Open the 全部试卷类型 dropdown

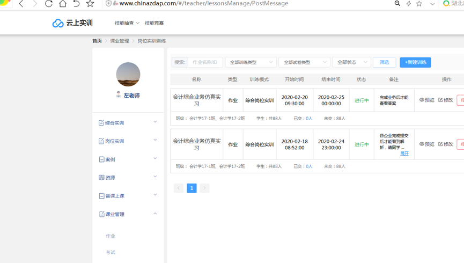pos(304,62)
